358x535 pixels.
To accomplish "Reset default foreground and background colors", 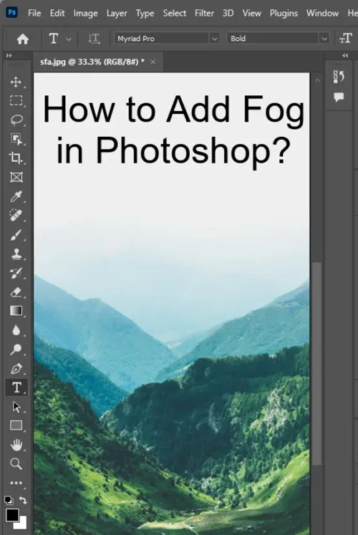I will click(9, 501).
